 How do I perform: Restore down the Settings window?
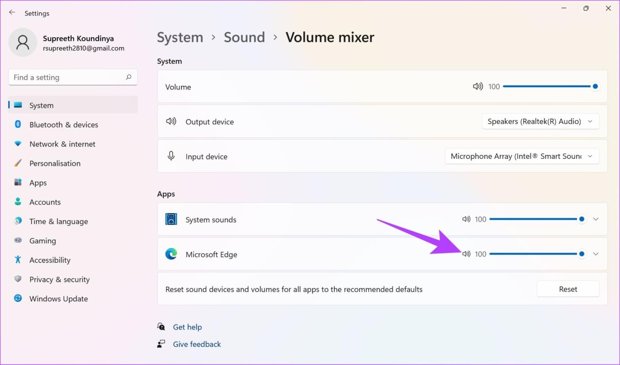point(586,8)
